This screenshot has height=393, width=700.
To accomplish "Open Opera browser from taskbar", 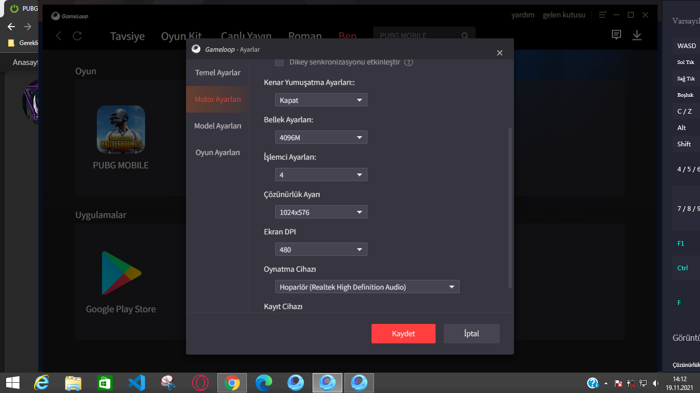I will point(200,382).
